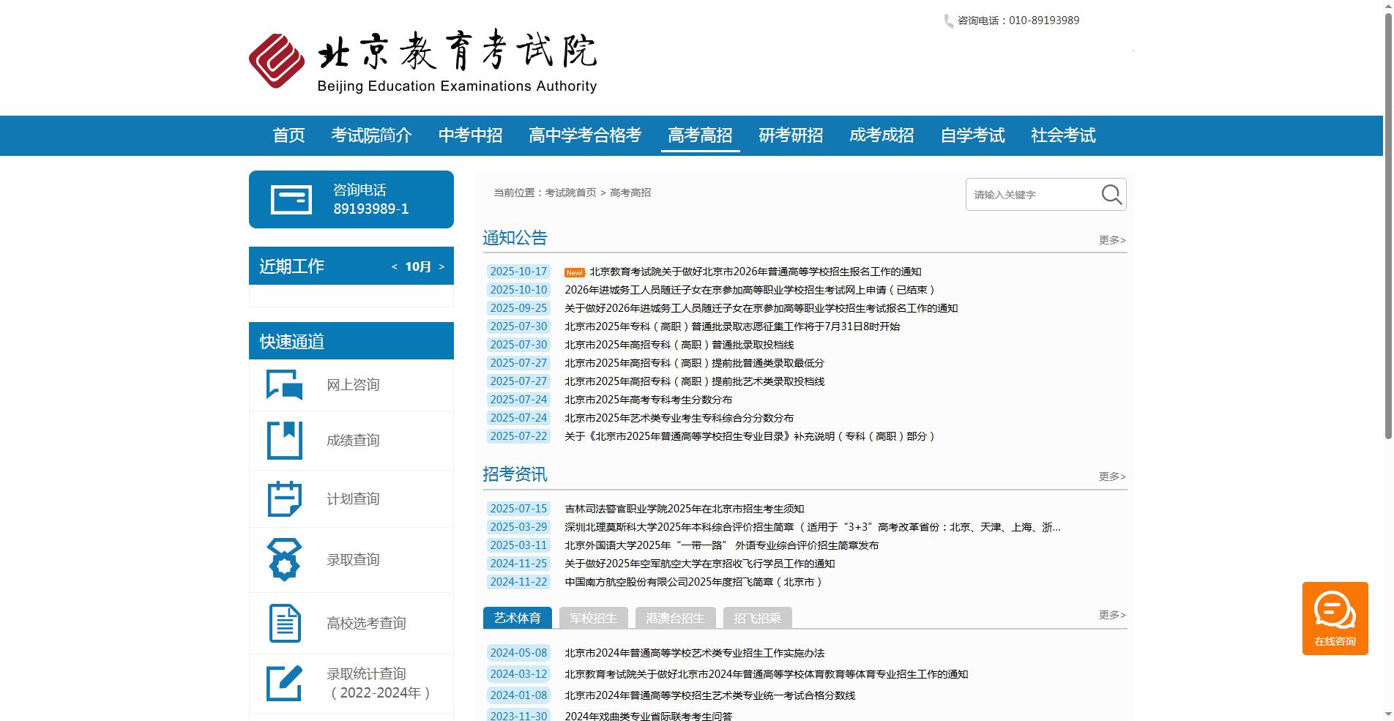
Task: Open the 录取查询 badge icon
Action: 284,559
